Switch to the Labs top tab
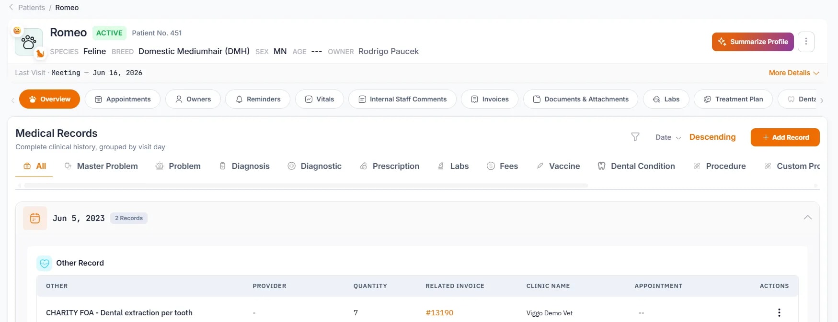838x322 pixels. (x=666, y=99)
